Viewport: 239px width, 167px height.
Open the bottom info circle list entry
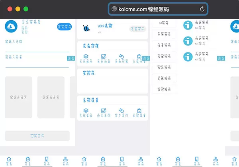(x=196, y=56)
